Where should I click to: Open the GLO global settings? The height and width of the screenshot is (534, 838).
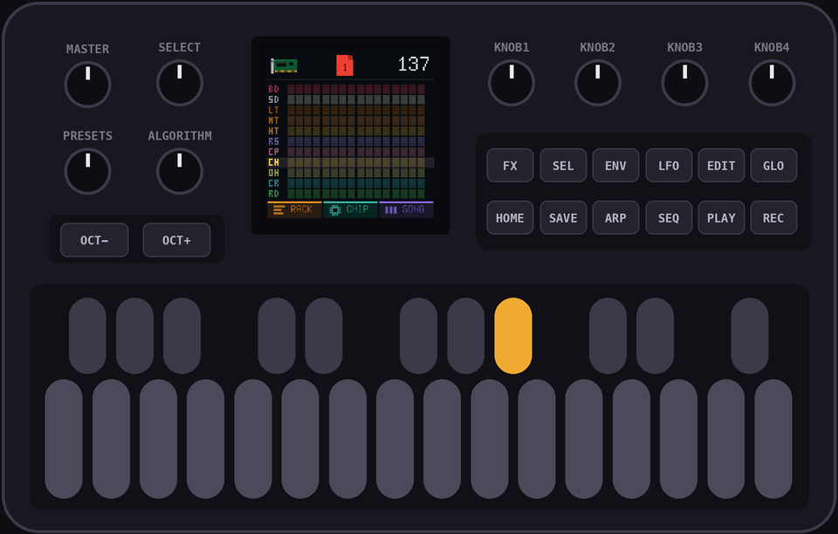tap(774, 166)
